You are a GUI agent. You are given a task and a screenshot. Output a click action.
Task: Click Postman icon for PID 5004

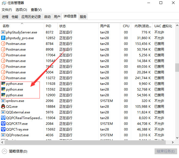3,72
